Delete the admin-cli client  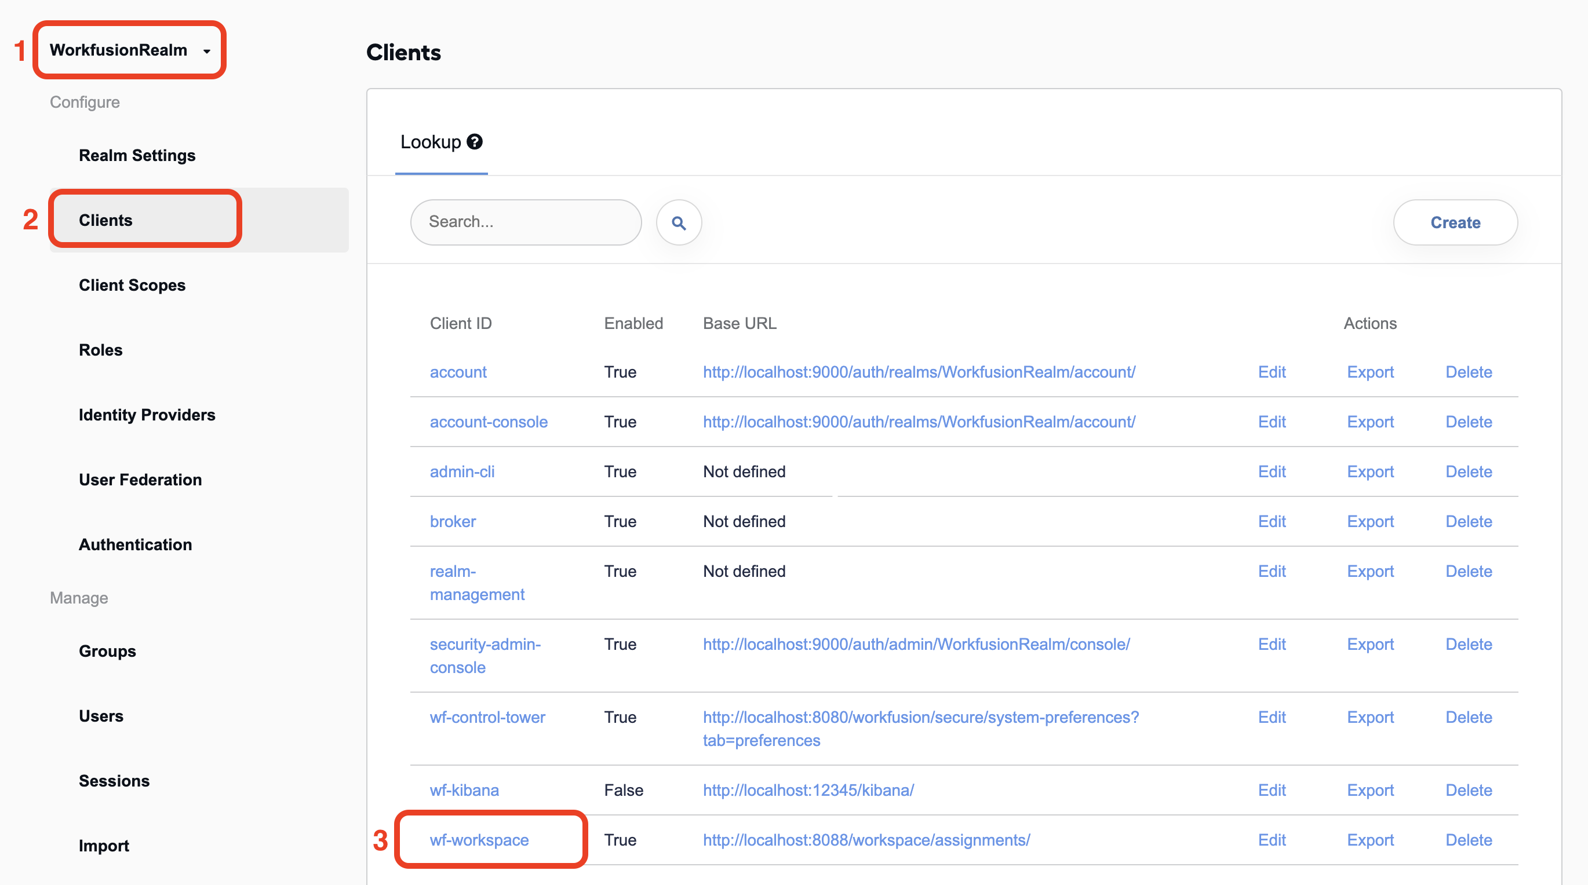tap(1469, 472)
